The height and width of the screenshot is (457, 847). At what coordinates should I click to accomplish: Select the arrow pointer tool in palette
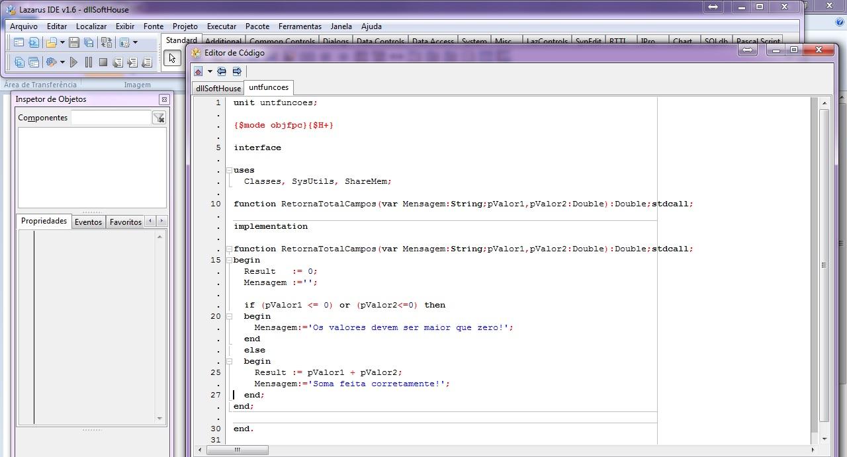pyautogui.click(x=172, y=58)
